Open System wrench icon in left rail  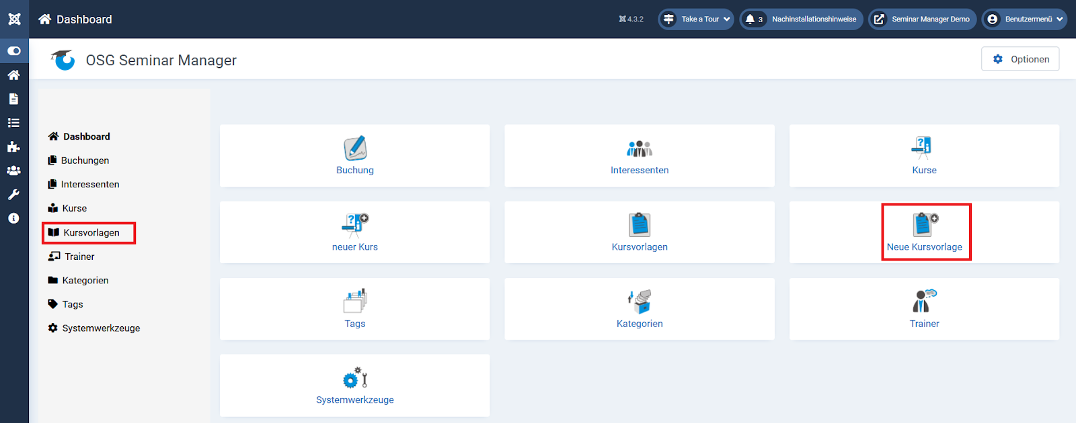(x=13, y=195)
